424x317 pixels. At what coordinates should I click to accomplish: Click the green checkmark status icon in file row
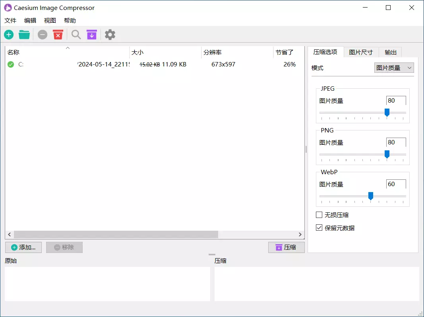click(x=11, y=64)
